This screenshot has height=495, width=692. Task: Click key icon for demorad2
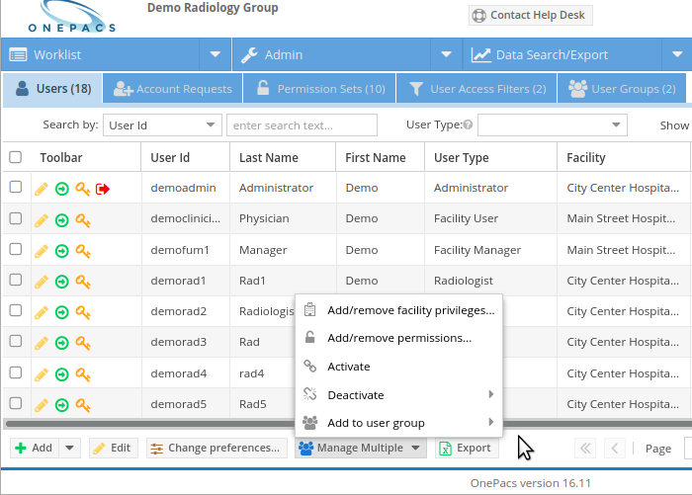[82, 312]
